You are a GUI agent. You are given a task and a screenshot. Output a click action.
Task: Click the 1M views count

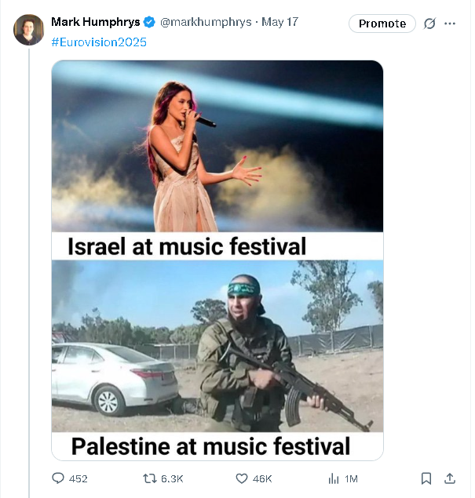(x=352, y=478)
